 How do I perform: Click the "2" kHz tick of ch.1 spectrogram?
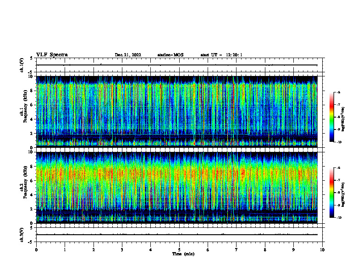coord(32,134)
